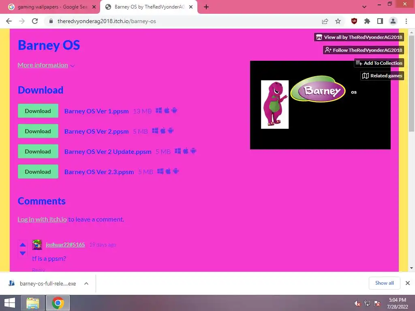Click the page vertical scrollbar
Screen dimensions: 415x311
click(411, 83)
